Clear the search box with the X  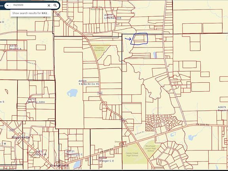coord(49,6)
